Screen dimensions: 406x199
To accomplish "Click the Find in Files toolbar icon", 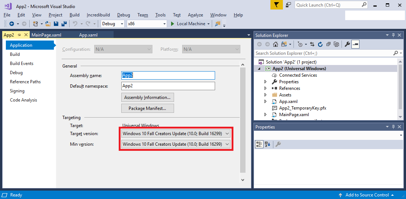I will point(218,24).
